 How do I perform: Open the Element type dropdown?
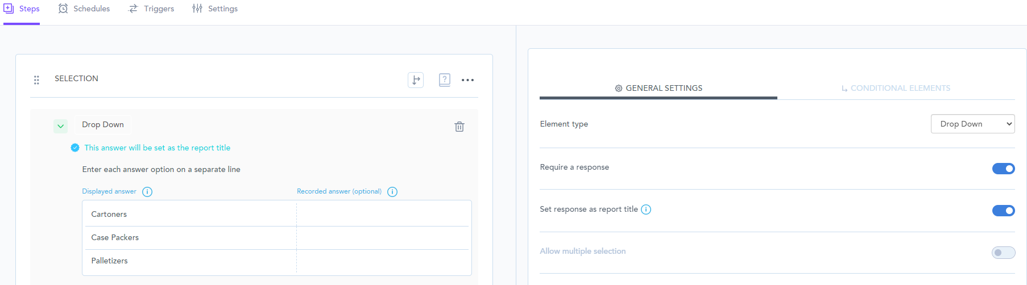972,124
